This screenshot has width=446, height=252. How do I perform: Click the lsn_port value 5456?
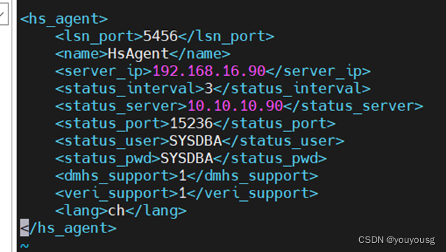(160, 36)
